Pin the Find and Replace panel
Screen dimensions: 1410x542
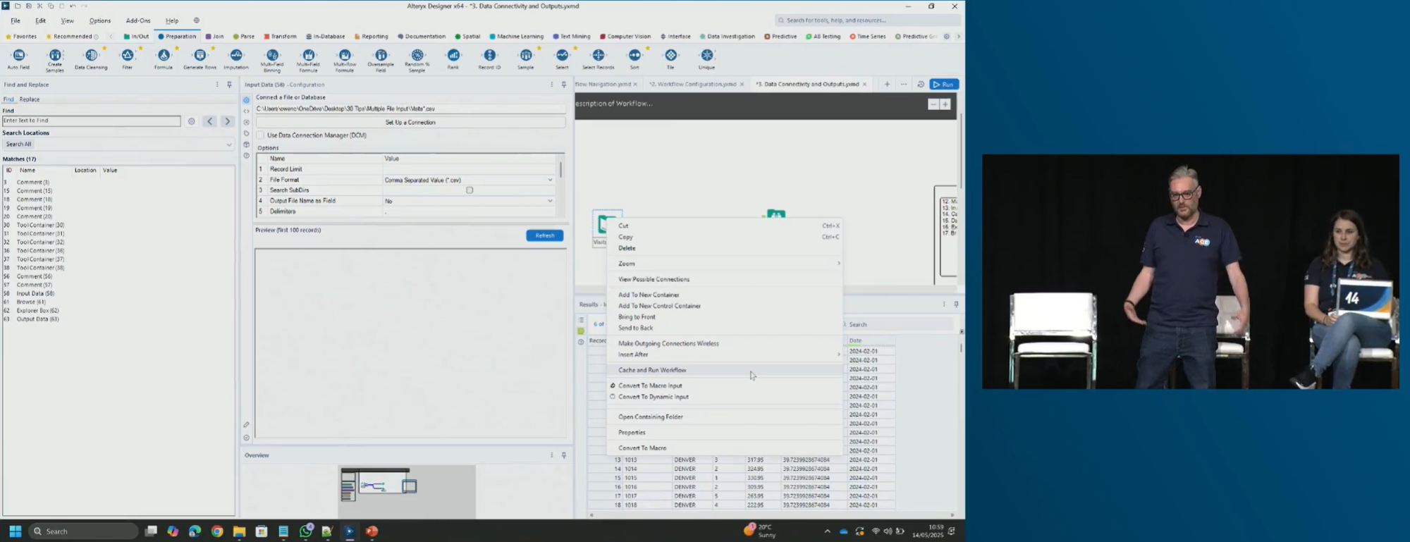(x=229, y=85)
